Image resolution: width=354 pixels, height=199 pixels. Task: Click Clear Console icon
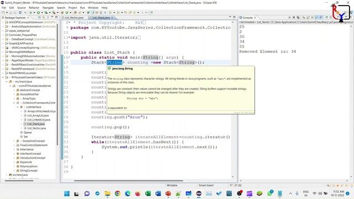click(304, 17)
